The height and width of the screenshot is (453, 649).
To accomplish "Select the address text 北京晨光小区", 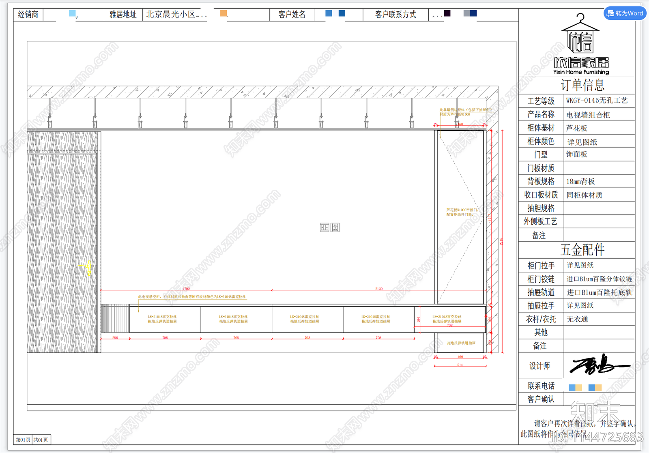I will (x=171, y=15).
